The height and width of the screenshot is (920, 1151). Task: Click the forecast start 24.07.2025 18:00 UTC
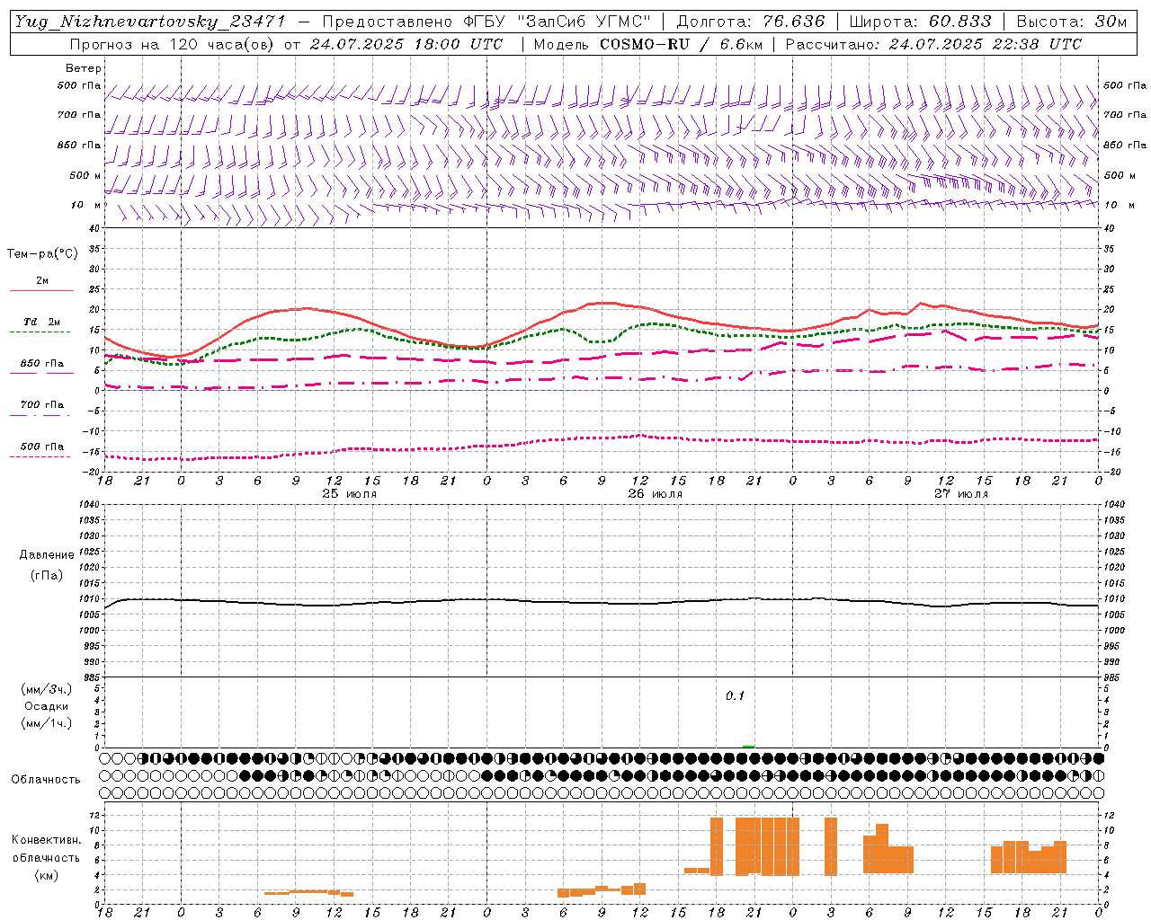(406, 44)
